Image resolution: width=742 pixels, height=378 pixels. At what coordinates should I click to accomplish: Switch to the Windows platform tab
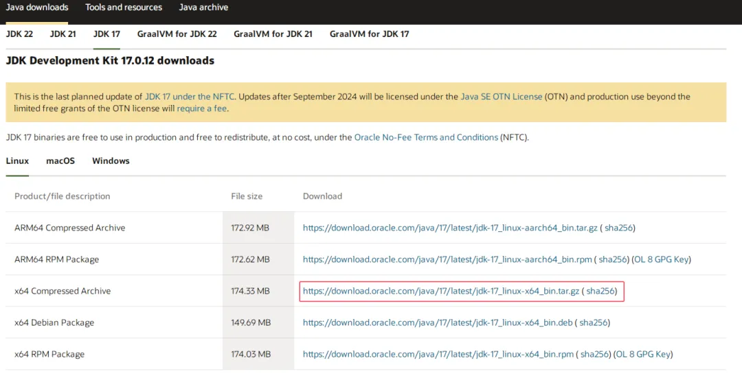(111, 161)
